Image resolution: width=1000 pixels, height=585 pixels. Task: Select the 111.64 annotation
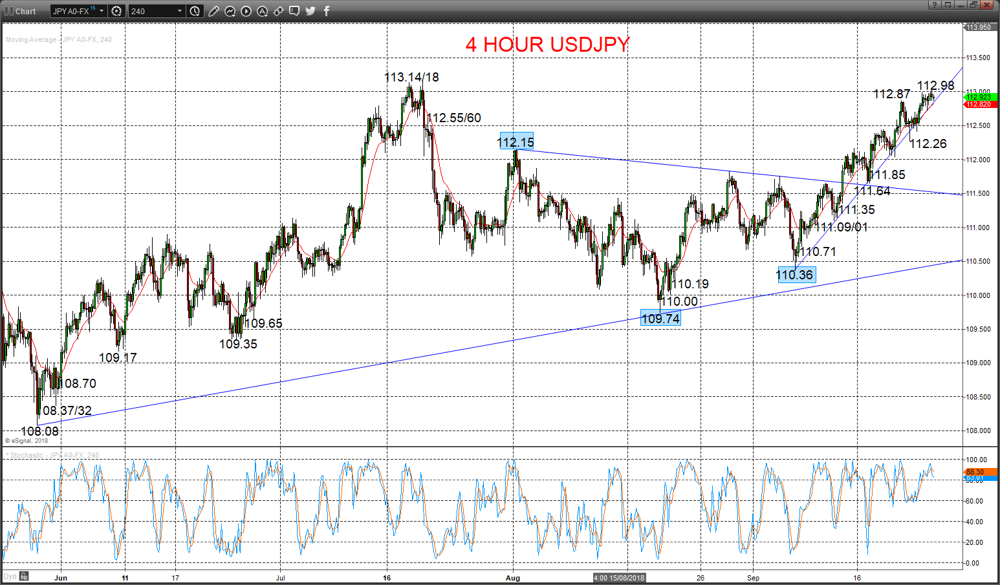(x=873, y=191)
